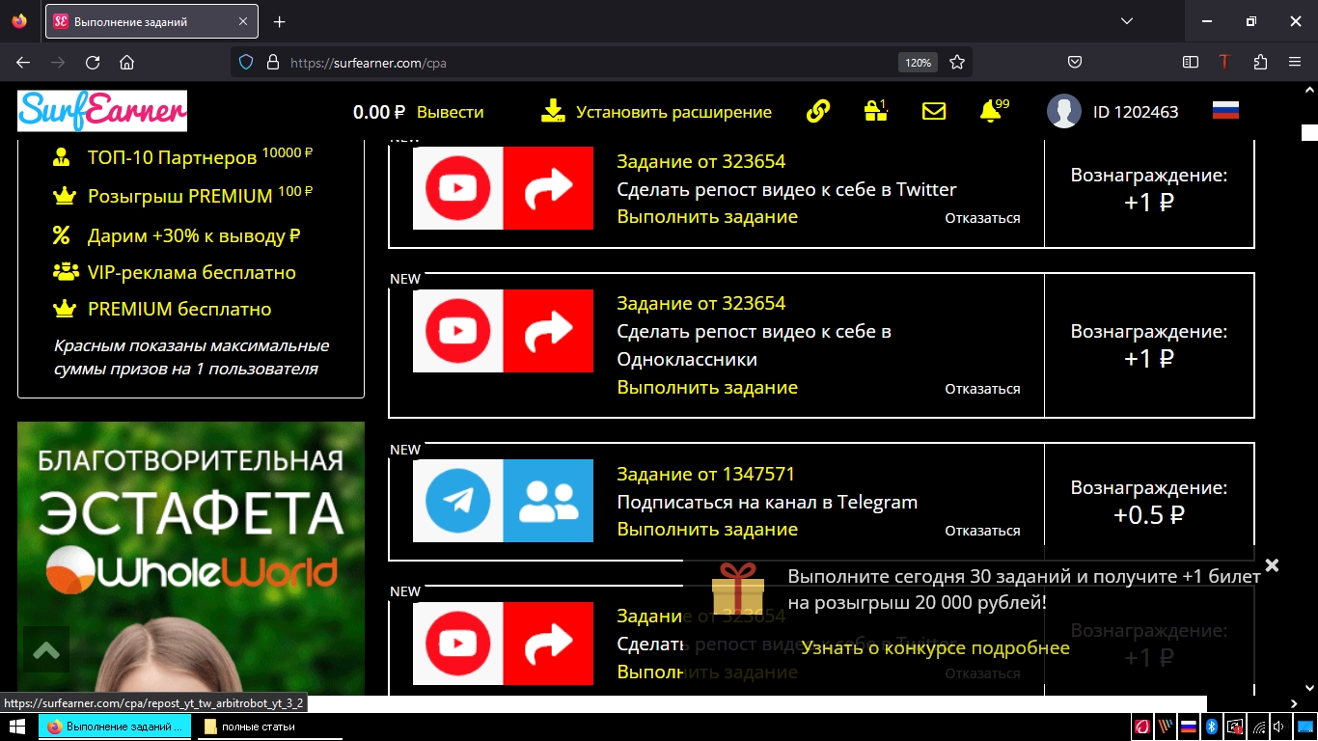Expand the list all tabs dropdown
The width and height of the screenshot is (1318, 741).
(x=1127, y=21)
